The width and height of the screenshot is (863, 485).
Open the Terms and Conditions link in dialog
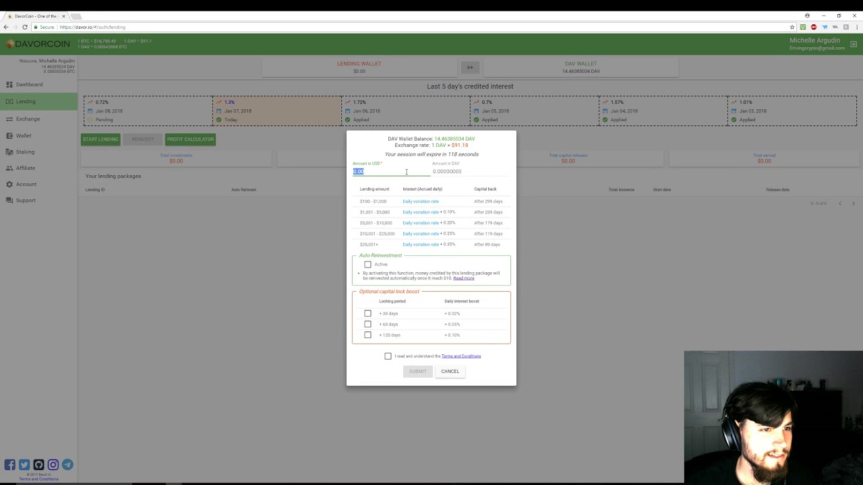point(461,356)
